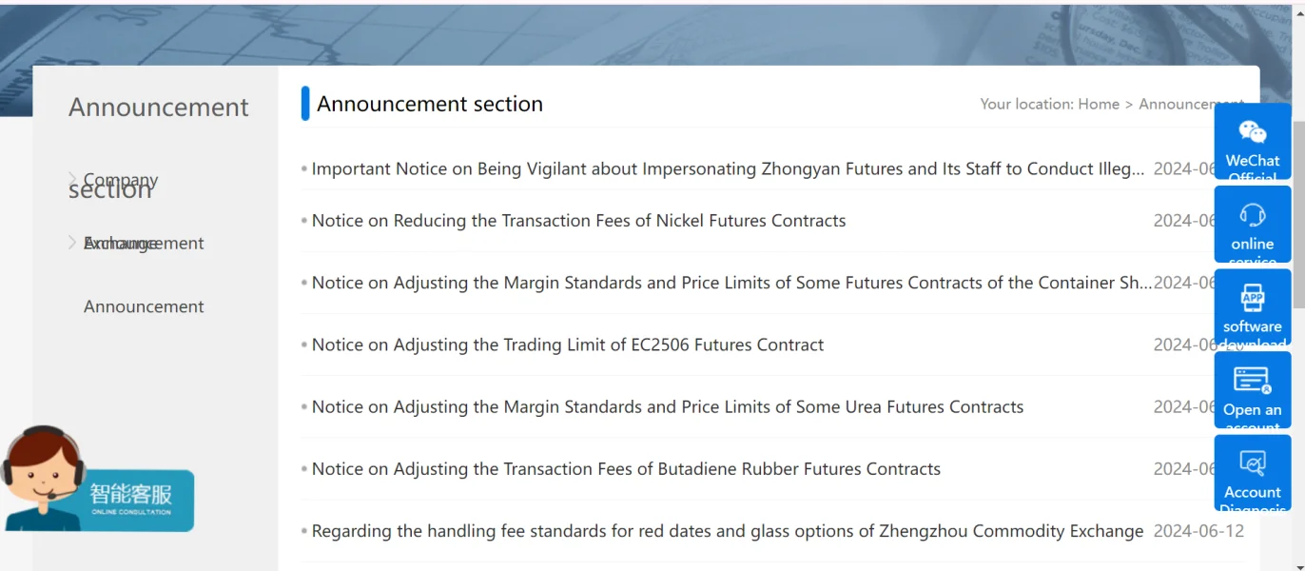Screen dimensions: 1305x571
Task: Open the impersonating Zhongyan Futures notice
Action: pos(728,169)
